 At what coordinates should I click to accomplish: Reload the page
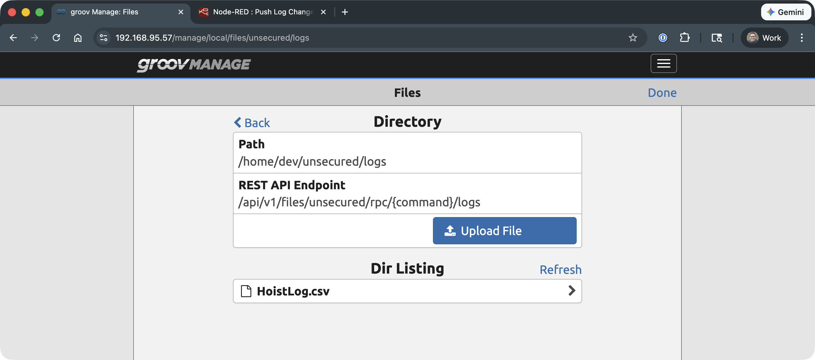pyautogui.click(x=56, y=38)
